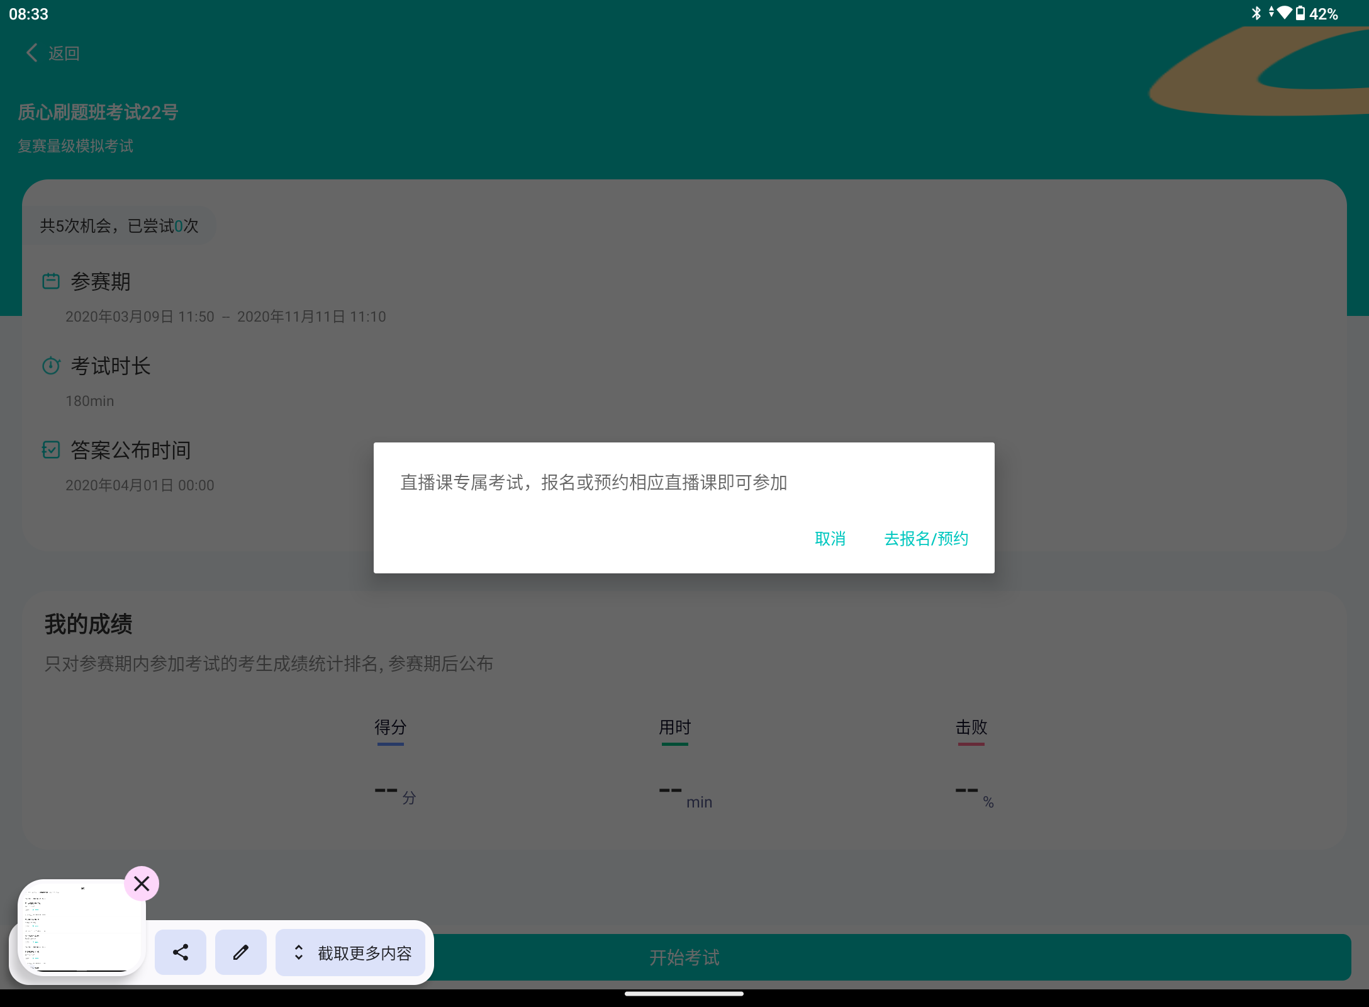
Task: Tap the 击败 percentage label
Action: (971, 727)
